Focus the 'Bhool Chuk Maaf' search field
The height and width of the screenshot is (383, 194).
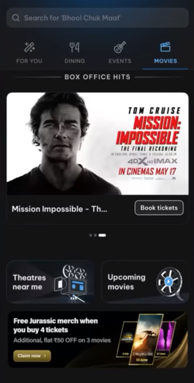tap(97, 18)
